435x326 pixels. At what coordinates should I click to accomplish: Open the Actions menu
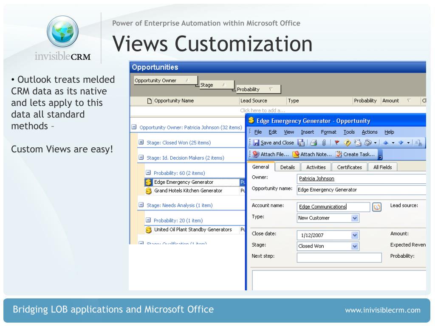pyautogui.click(x=370, y=132)
